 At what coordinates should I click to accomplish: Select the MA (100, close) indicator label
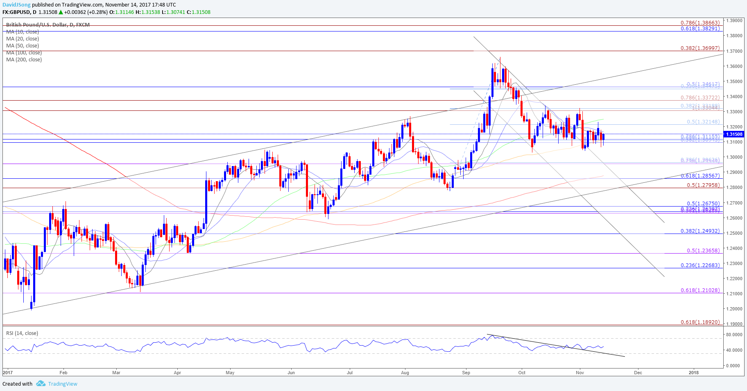(x=24, y=52)
